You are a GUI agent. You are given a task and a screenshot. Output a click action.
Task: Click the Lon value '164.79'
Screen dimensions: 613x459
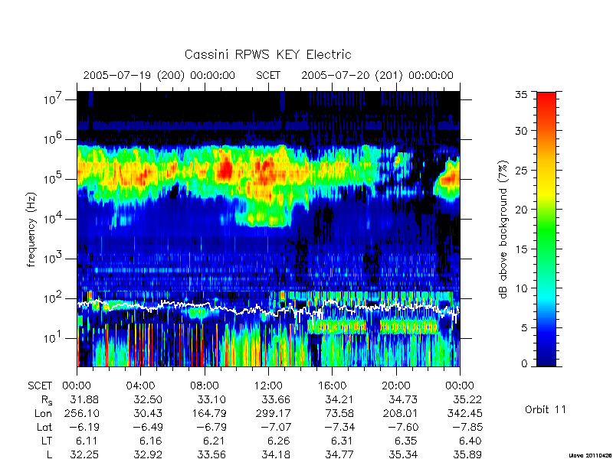[209, 413]
